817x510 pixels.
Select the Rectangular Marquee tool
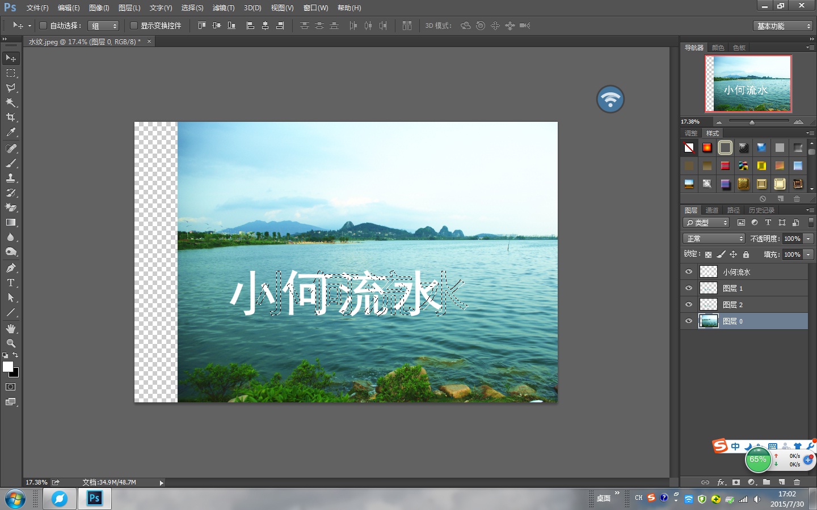tap(11, 73)
